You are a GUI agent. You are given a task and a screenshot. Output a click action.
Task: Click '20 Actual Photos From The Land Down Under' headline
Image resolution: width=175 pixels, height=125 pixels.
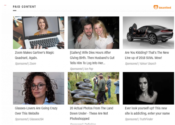pos(92,113)
